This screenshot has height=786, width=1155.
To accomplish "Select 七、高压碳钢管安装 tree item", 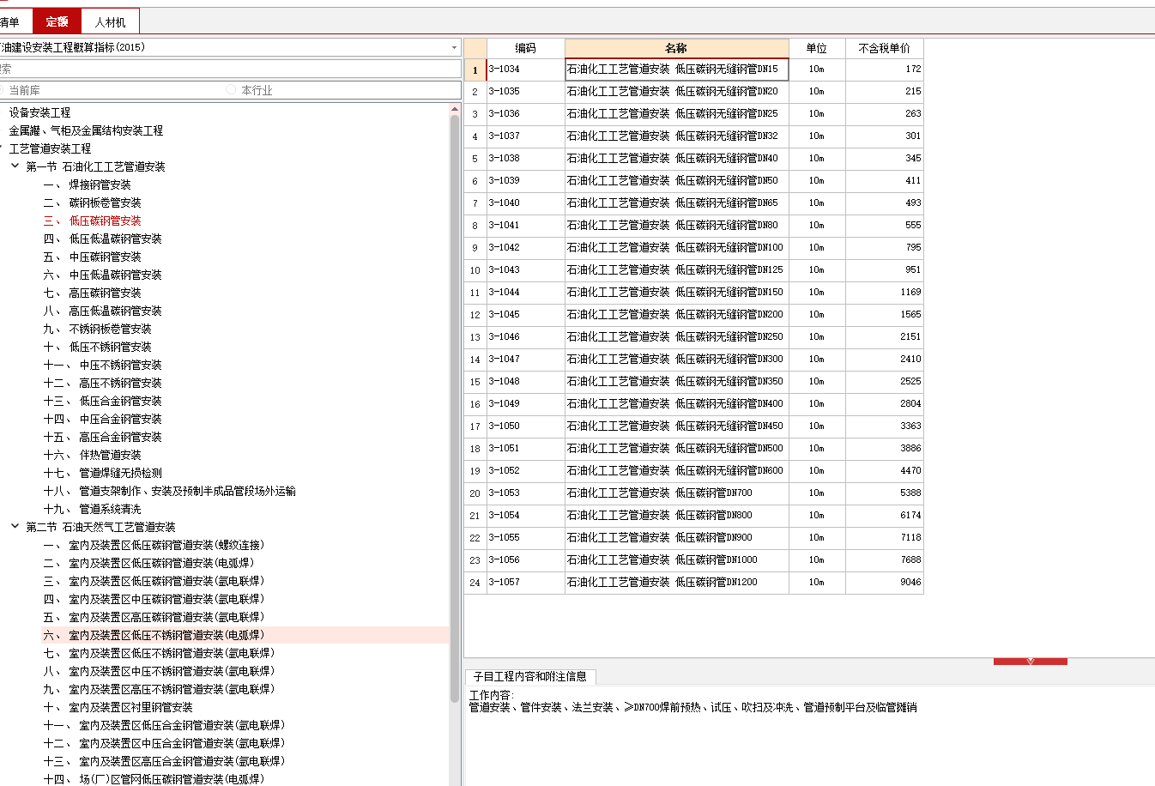I will [x=93, y=293].
